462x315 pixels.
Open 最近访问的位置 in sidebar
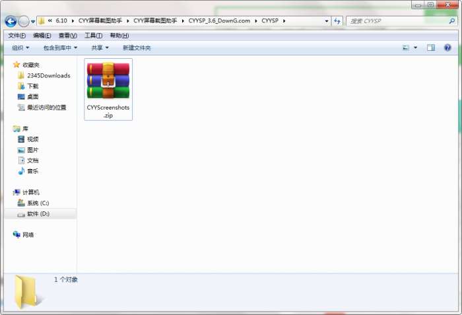click(x=47, y=108)
